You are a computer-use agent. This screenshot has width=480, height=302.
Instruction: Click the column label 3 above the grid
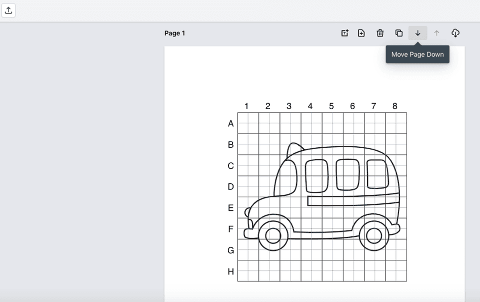(x=289, y=106)
